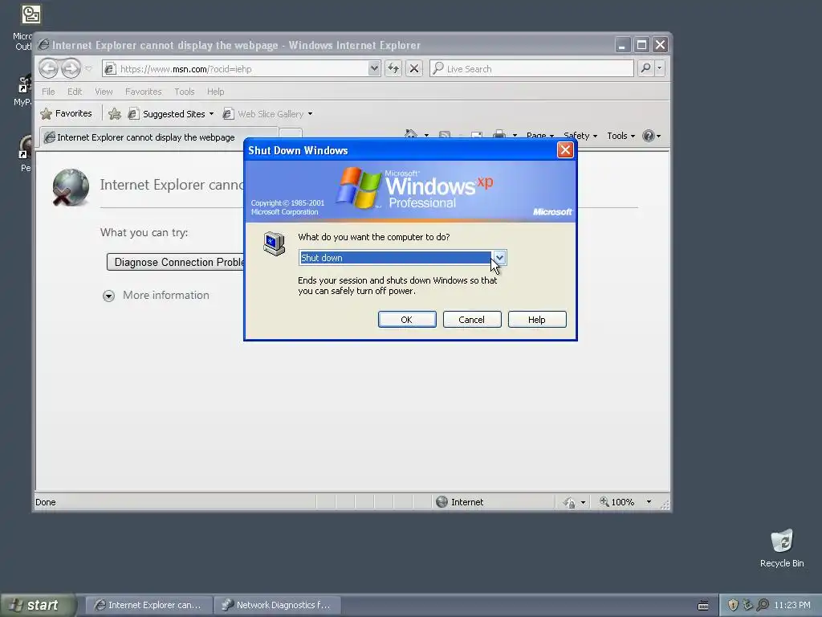Viewport: 822px width, 617px height.
Task: Click the 11:23 PM clock
Action: (x=792, y=605)
